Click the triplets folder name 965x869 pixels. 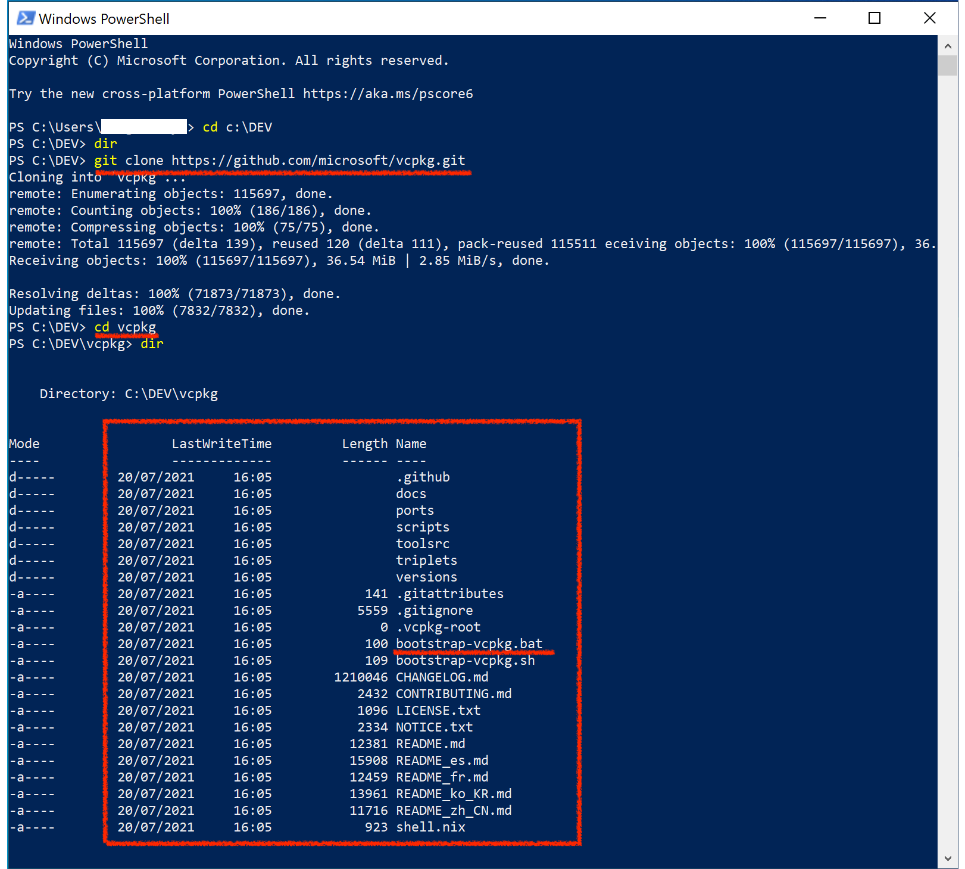[426, 561]
